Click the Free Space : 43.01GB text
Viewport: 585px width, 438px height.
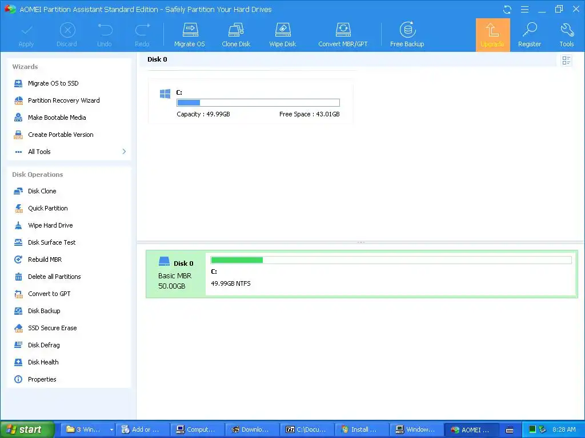coord(309,114)
